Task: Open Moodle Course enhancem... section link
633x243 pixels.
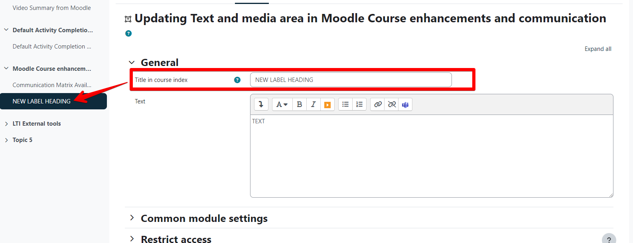Action: pos(52,69)
